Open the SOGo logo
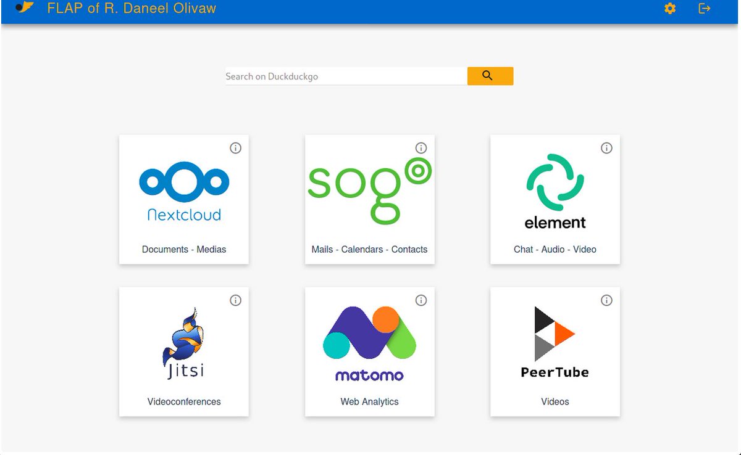The height and width of the screenshot is (455, 741). click(369, 191)
